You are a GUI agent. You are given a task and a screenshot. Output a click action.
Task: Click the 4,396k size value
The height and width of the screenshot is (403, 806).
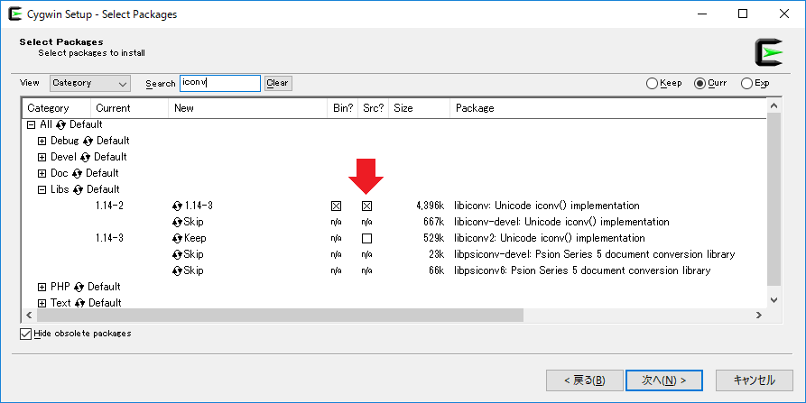(430, 206)
